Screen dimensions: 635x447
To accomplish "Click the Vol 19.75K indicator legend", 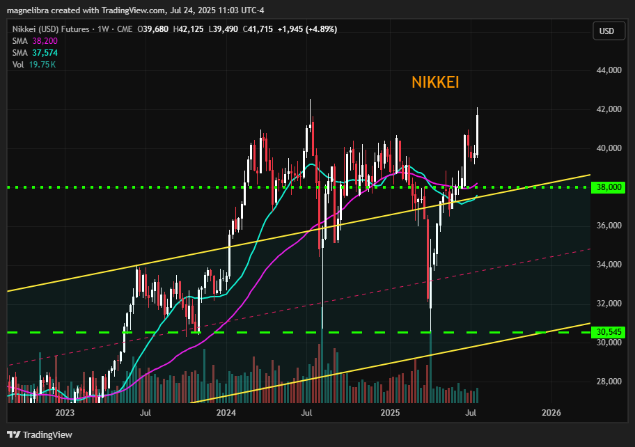I will [34, 64].
